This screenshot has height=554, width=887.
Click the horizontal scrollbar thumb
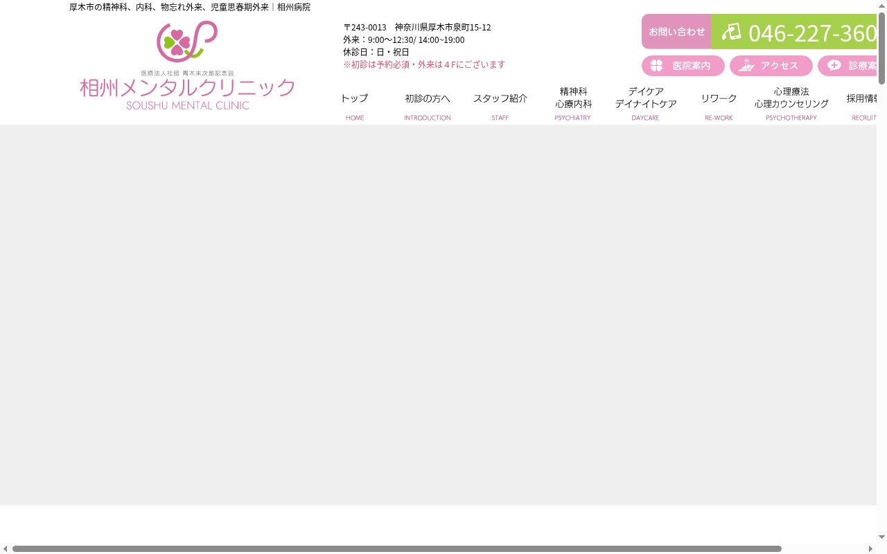coord(397,548)
